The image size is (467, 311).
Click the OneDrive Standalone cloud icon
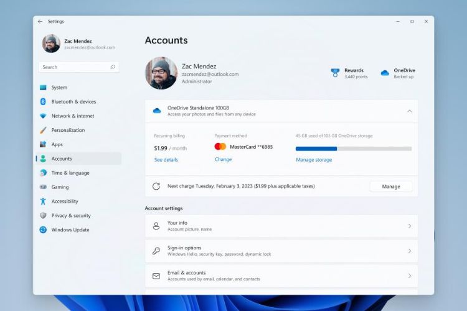[157, 111]
